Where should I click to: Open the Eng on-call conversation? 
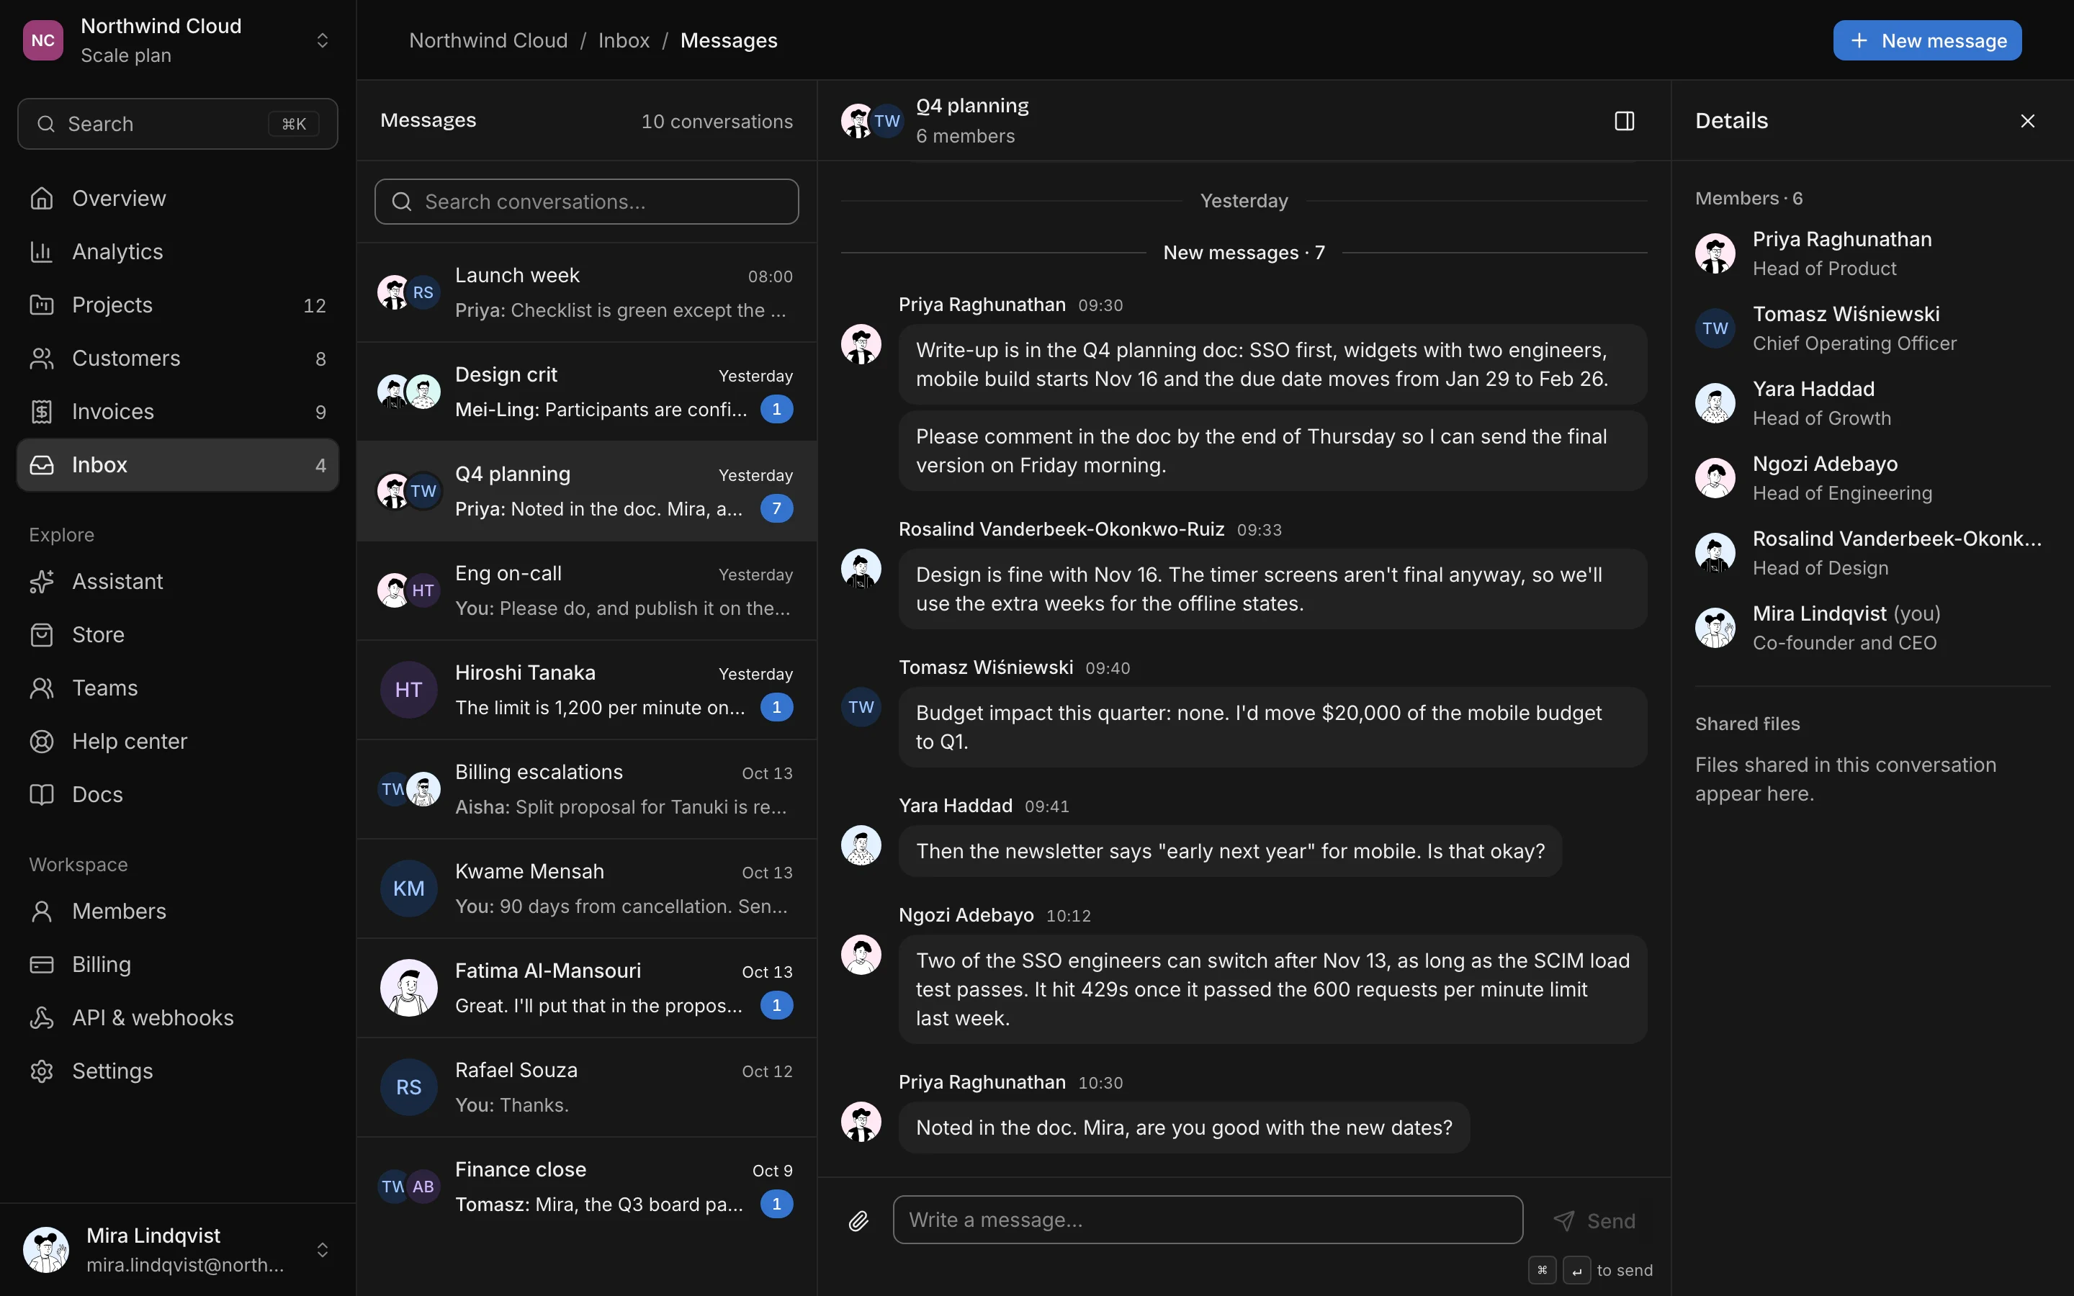click(586, 590)
